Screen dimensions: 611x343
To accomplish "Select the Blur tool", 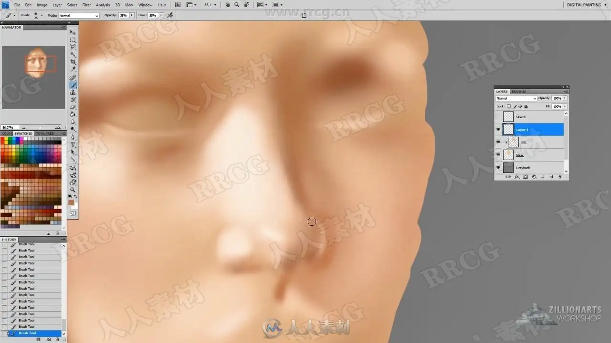I will pyautogui.click(x=73, y=122).
